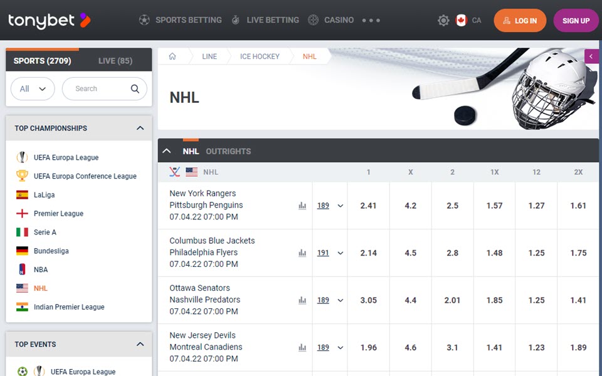Select 1X odds 1.85 for Senators game
The height and width of the screenshot is (376, 602).
tap(495, 300)
